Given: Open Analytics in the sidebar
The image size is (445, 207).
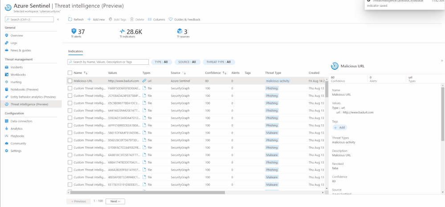Looking at the screenshot, I should tap(16, 128).
